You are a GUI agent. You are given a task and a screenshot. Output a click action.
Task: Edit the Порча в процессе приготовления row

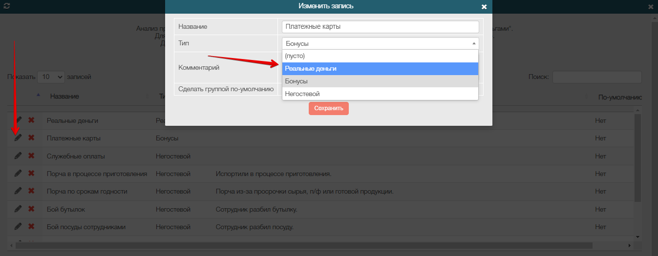[18, 173]
